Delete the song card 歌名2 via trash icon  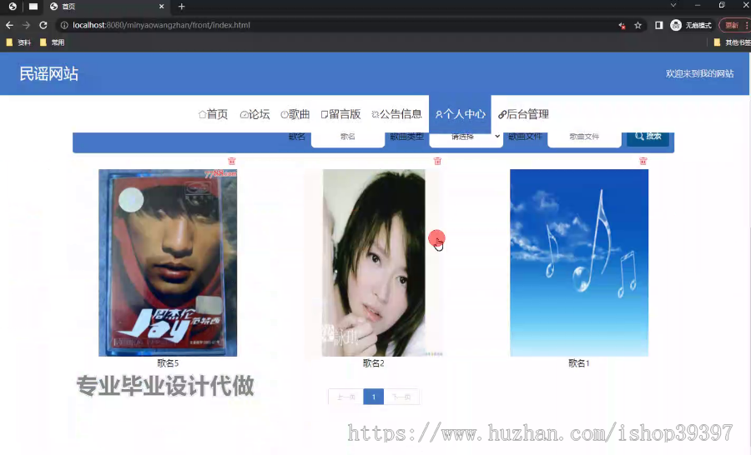coord(437,161)
